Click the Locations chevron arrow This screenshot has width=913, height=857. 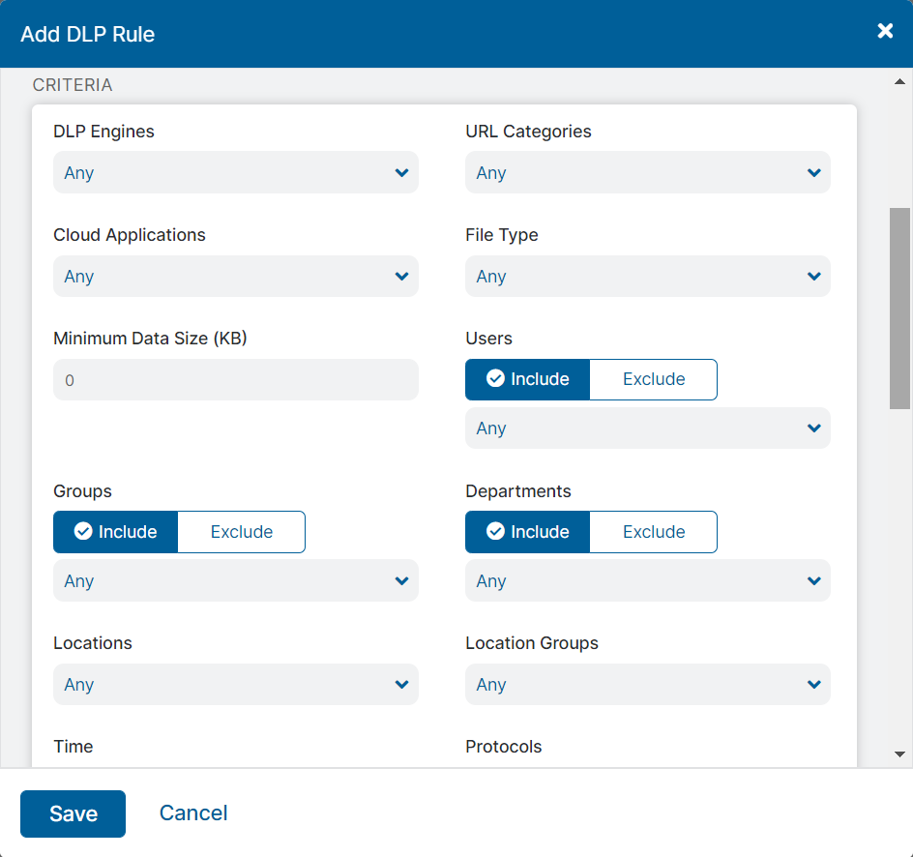[402, 685]
